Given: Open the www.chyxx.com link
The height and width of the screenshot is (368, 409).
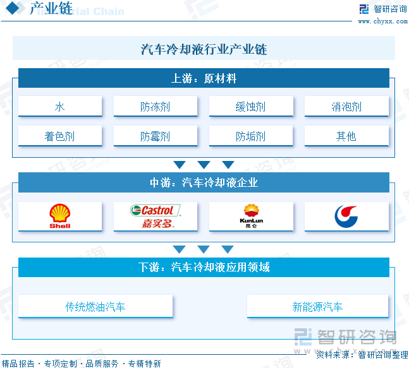Looking at the screenshot, I should (x=382, y=21).
